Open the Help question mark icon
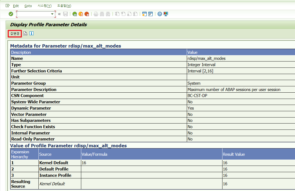 [x=160, y=14]
